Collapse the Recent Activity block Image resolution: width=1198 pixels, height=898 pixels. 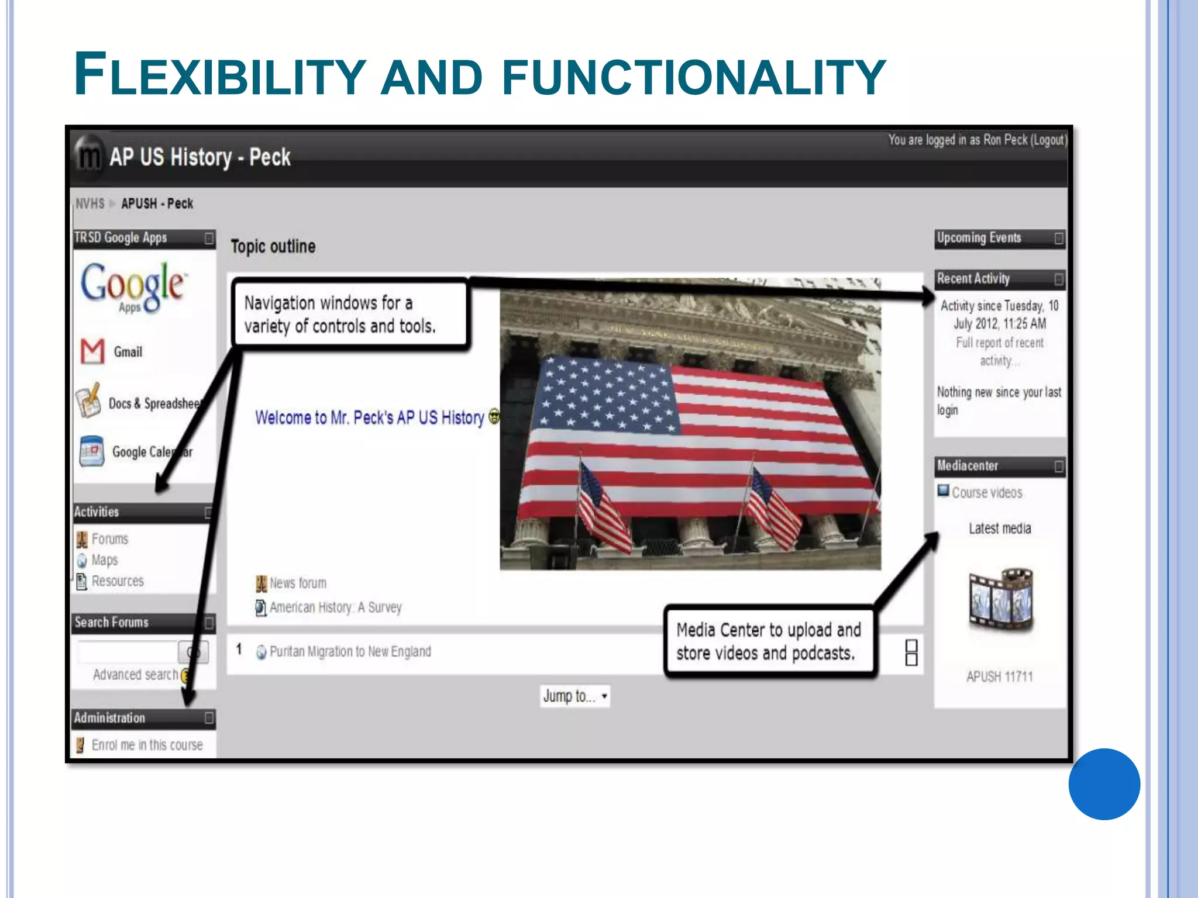pyautogui.click(x=1059, y=279)
